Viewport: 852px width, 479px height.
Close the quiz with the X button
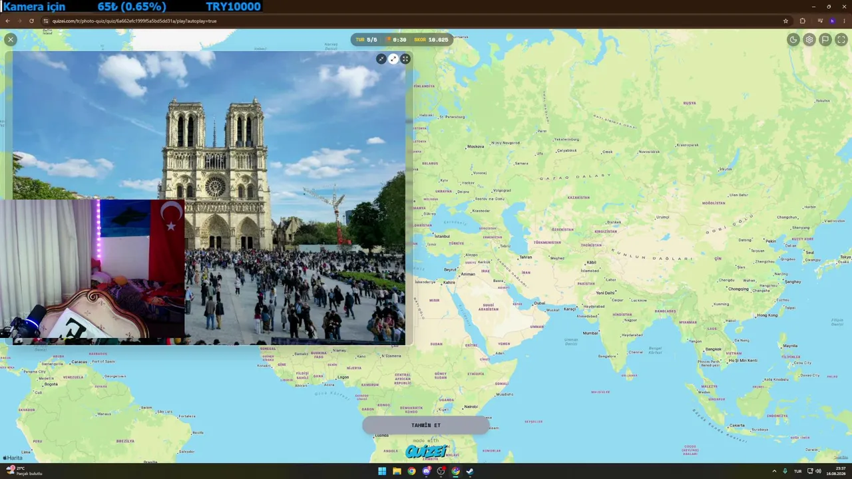[x=10, y=39]
